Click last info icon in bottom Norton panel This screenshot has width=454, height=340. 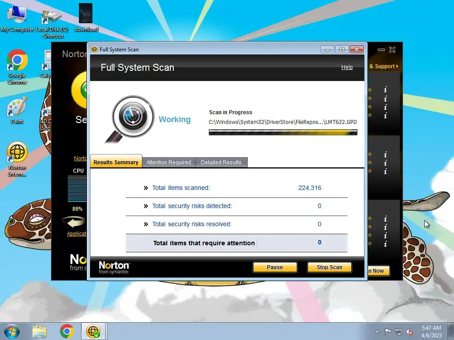point(385,244)
